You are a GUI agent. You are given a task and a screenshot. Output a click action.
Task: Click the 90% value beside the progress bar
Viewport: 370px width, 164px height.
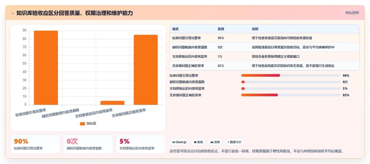(x=346, y=76)
